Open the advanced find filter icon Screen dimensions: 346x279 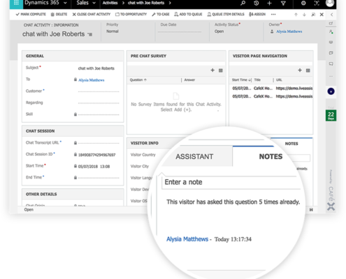coord(283,3)
